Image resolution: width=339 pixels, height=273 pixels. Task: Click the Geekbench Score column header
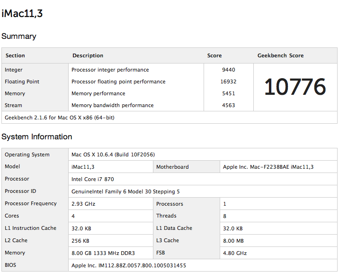click(x=280, y=55)
